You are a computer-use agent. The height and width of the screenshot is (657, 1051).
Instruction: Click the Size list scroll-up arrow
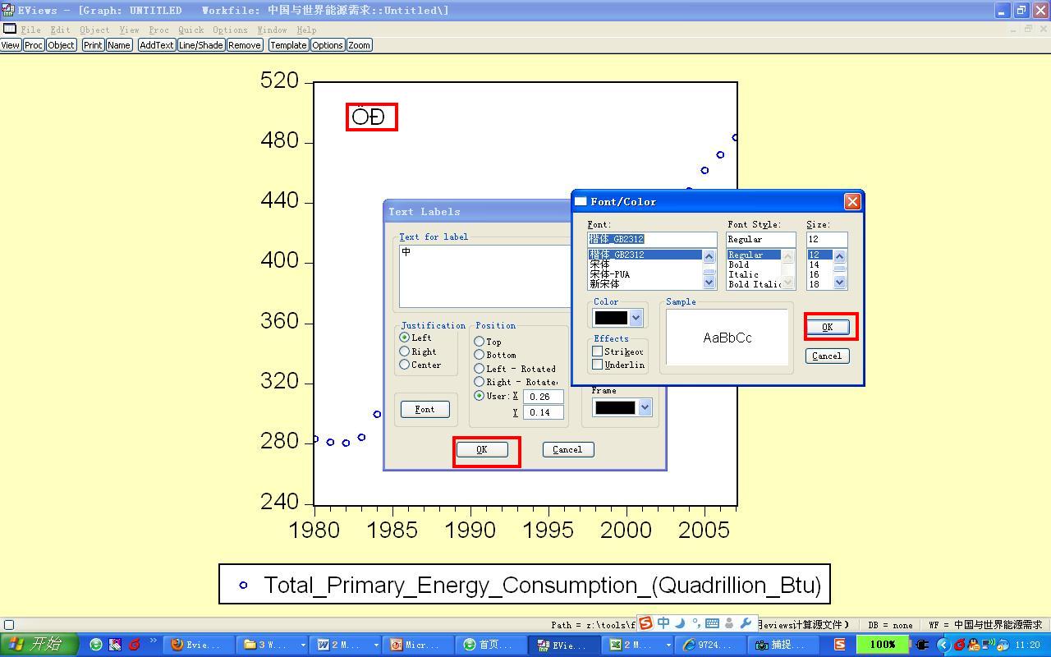pos(840,255)
